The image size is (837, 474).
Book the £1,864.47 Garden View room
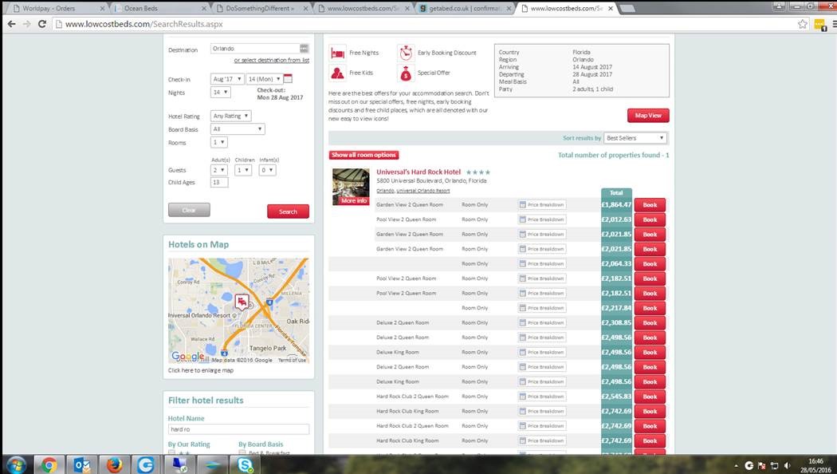650,204
